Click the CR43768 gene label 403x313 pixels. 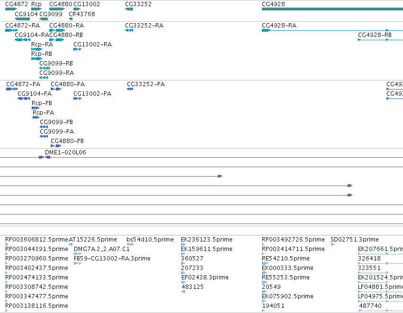point(82,14)
